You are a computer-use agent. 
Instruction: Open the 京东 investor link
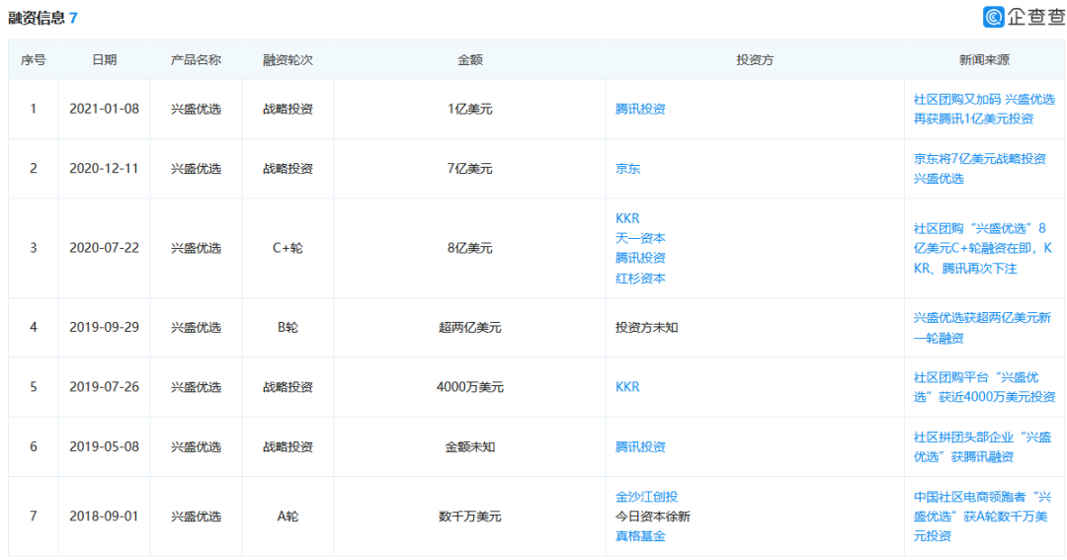628,169
